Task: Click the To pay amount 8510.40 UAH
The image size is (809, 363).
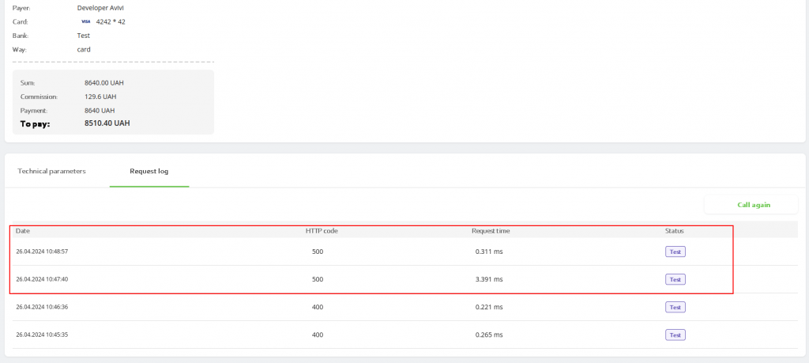Action: (x=107, y=123)
